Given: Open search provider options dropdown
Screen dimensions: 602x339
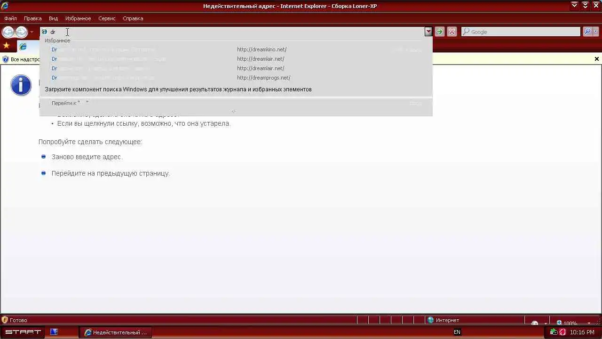Looking at the screenshot, I should (596, 32).
